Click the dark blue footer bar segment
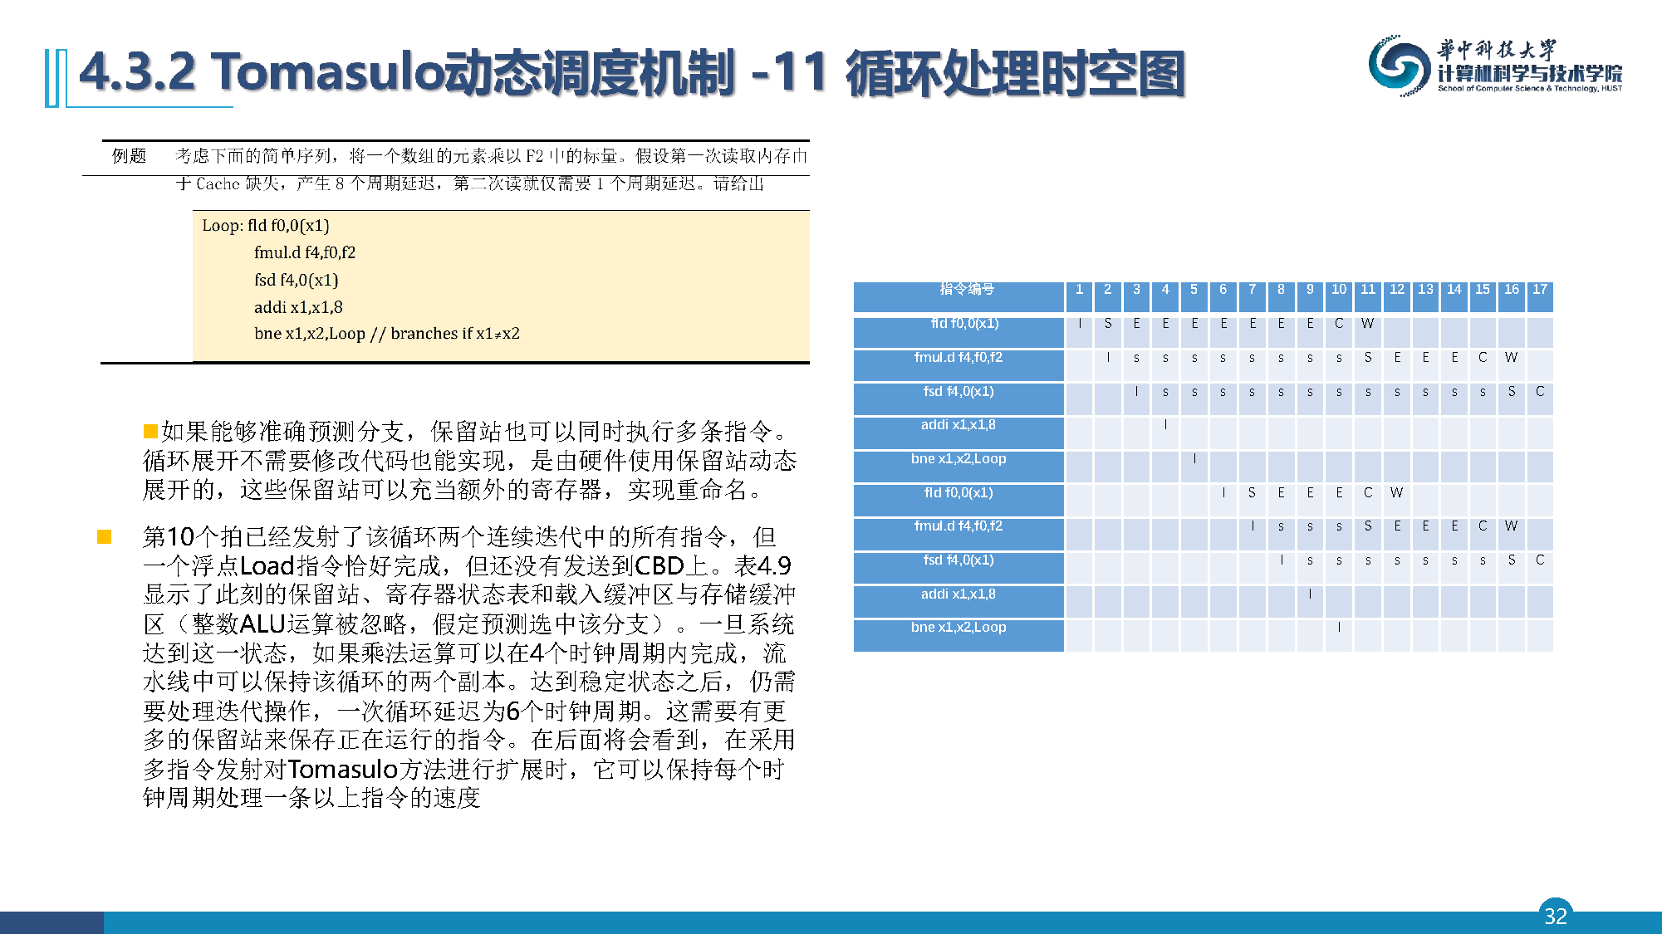The height and width of the screenshot is (934, 1662). pos(51,922)
